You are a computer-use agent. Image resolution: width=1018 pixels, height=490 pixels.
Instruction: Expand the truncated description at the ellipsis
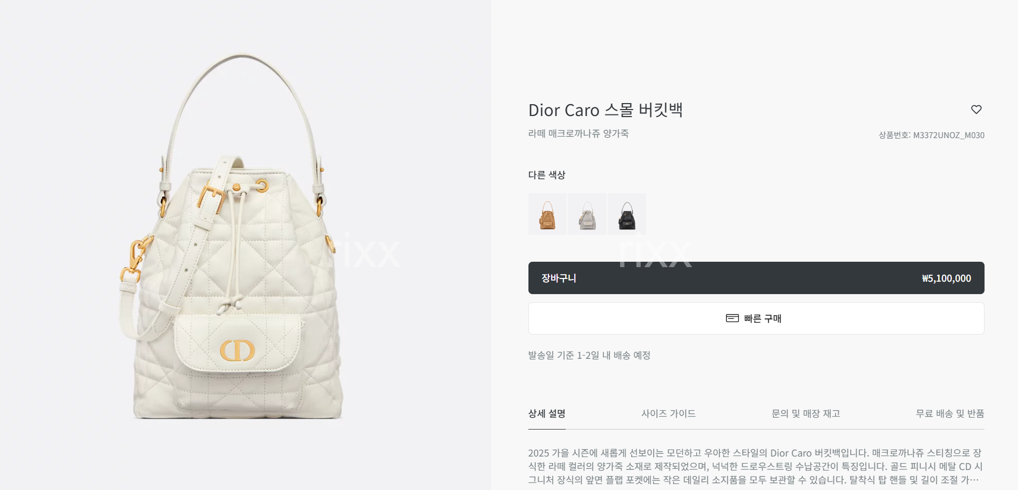pyautogui.click(x=974, y=480)
